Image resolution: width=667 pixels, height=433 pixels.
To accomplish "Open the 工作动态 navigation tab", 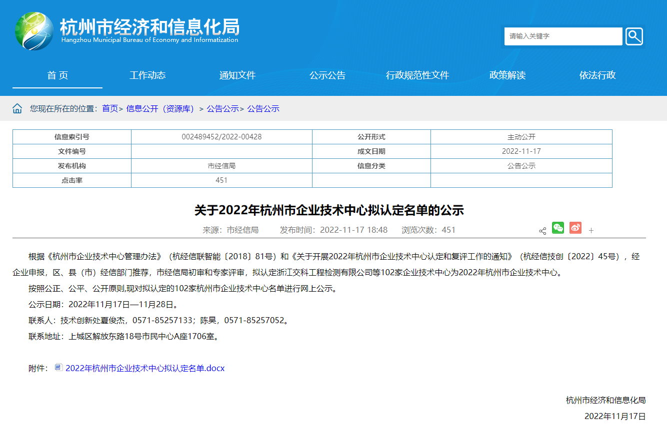I will click(147, 75).
